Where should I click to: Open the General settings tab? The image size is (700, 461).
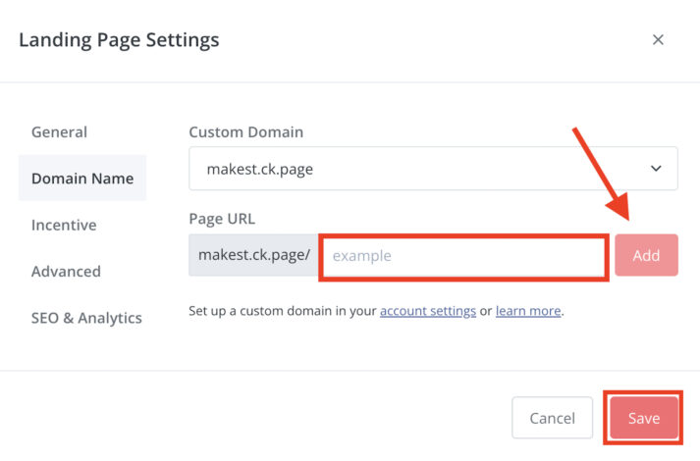coord(59,131)
